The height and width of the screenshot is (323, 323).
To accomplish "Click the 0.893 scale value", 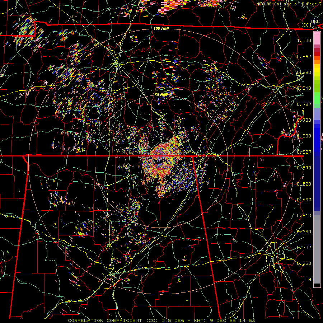I will pos(304,72).
